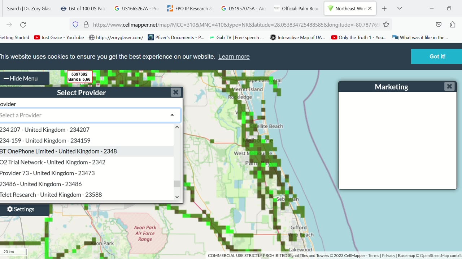462x259 pixels.
Task: Accept cookies with Got it! button
Action: click(x=437, y=56)
